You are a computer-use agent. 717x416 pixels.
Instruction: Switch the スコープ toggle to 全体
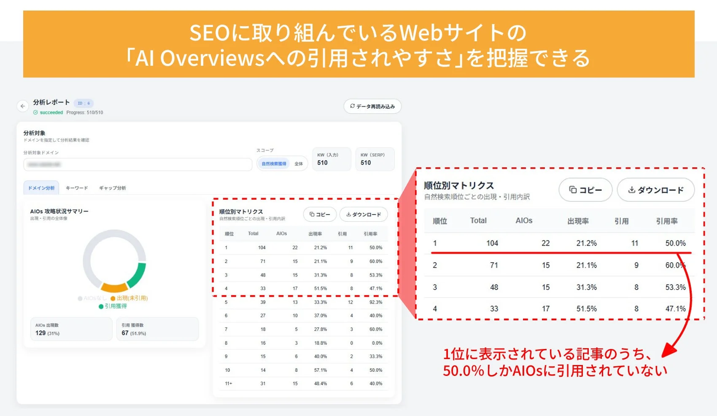[299, 163]
